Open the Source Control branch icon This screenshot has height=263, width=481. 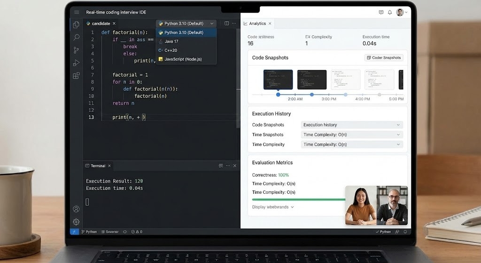pyautogui.click(x=76, y=50)
